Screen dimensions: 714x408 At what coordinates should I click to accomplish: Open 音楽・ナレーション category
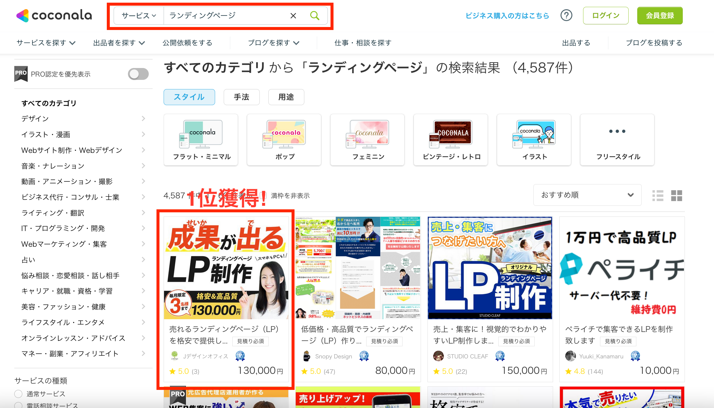(x=53, y=166)
